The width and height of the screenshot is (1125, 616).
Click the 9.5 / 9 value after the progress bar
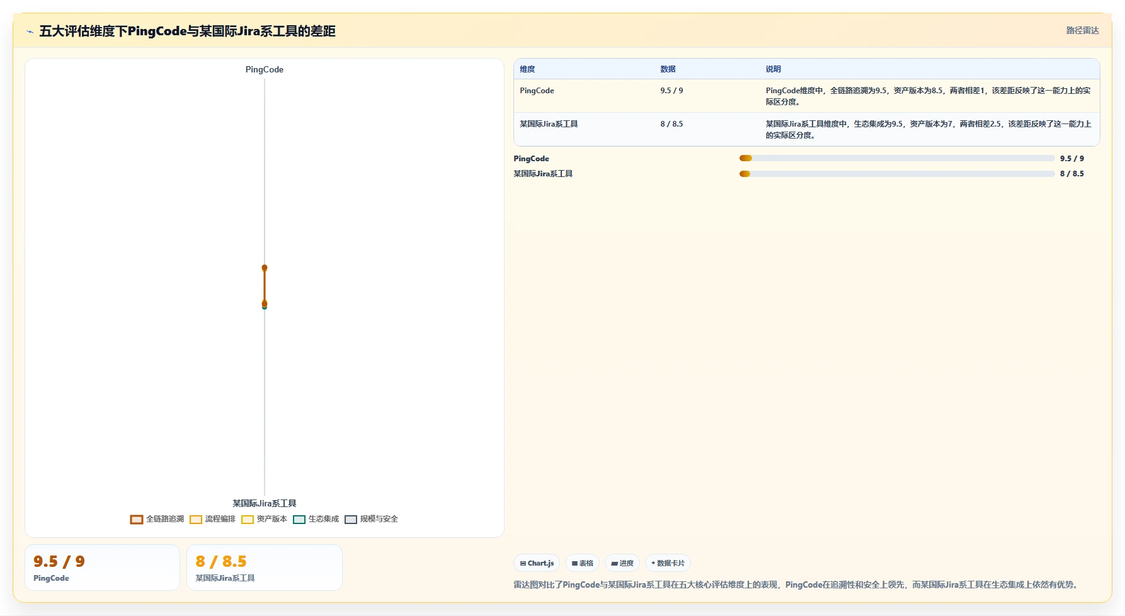tap(1072, 159)
